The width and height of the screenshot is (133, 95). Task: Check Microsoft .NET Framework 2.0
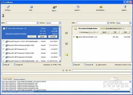point(4,49)
